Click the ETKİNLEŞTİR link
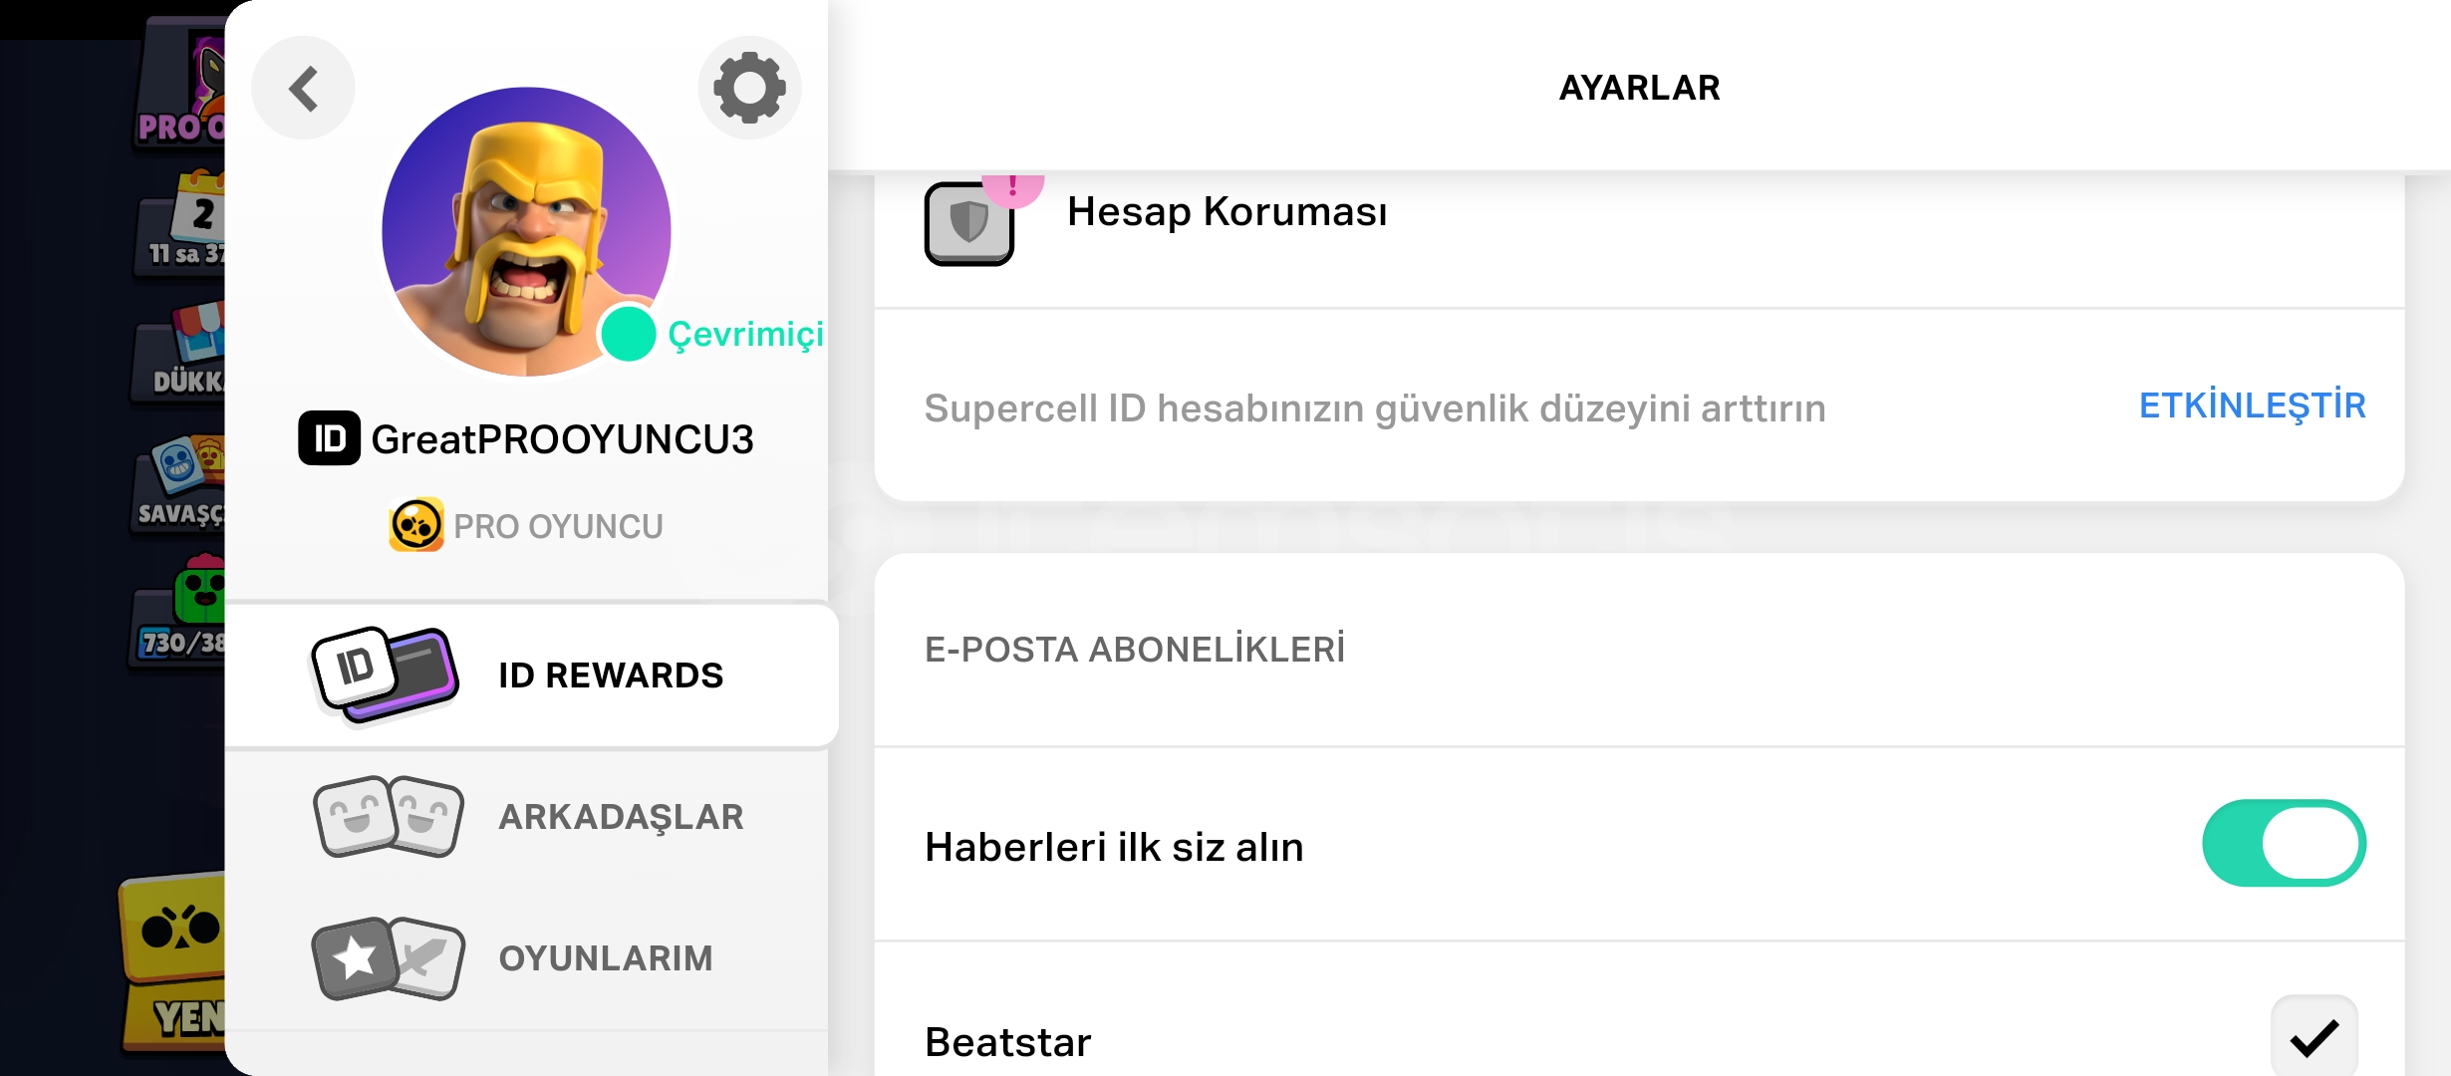2451x1076 pixels. (x=2252, y=405)
